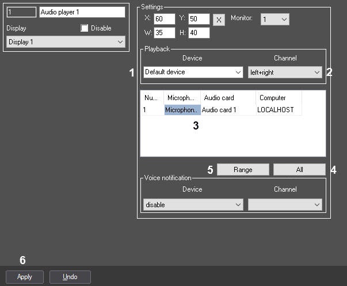This screenshot has width=347, height=286.
Task: Click the Apply button
Action: click(x=25, y=277)
